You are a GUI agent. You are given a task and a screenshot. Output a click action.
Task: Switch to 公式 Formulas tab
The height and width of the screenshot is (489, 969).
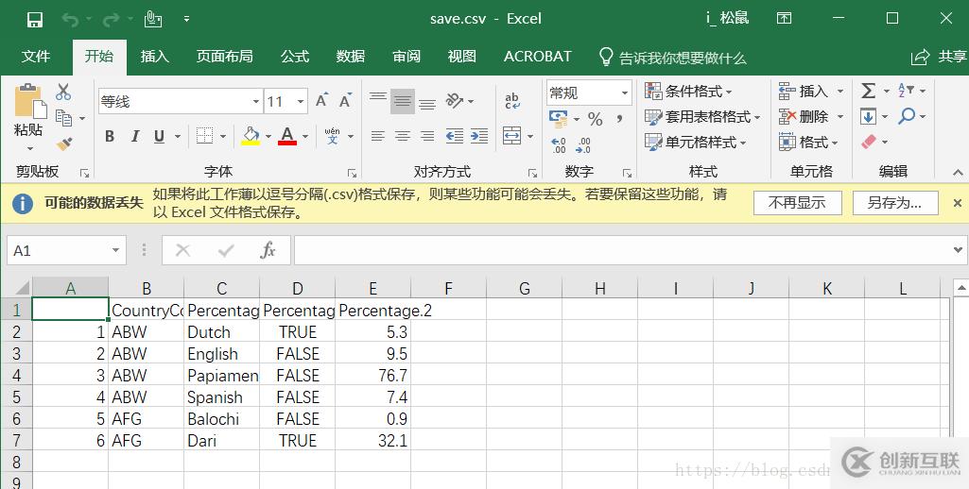click(x=295, y=57)
